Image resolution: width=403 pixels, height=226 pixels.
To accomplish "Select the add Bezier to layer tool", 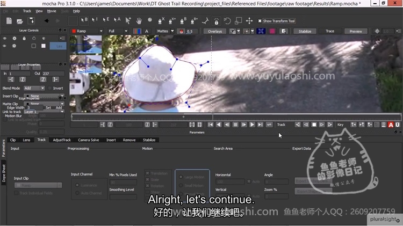I will [x=194, y=20].
